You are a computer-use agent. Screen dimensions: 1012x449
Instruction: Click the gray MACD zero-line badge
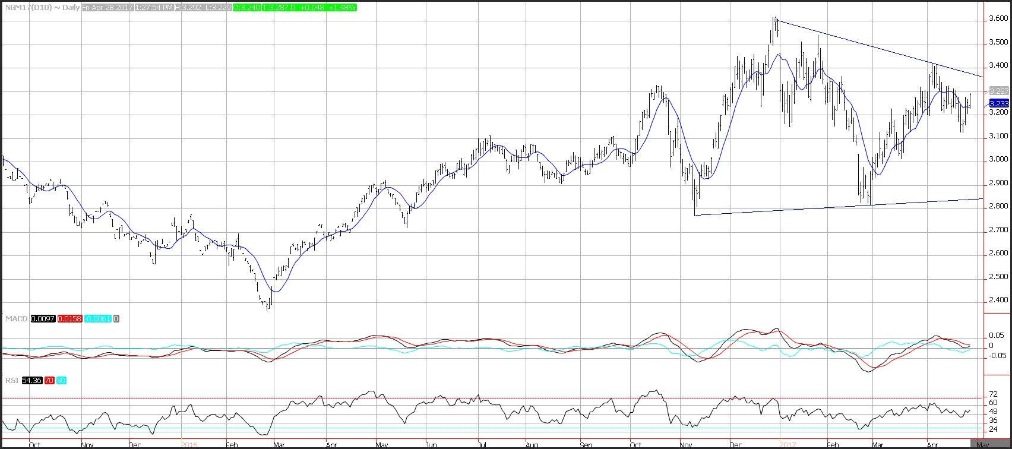click(116, 319)
